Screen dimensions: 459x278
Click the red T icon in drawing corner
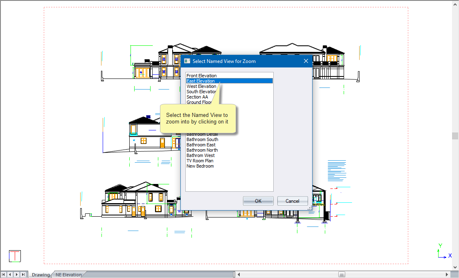pyautogui.click(x=15, y=256)
